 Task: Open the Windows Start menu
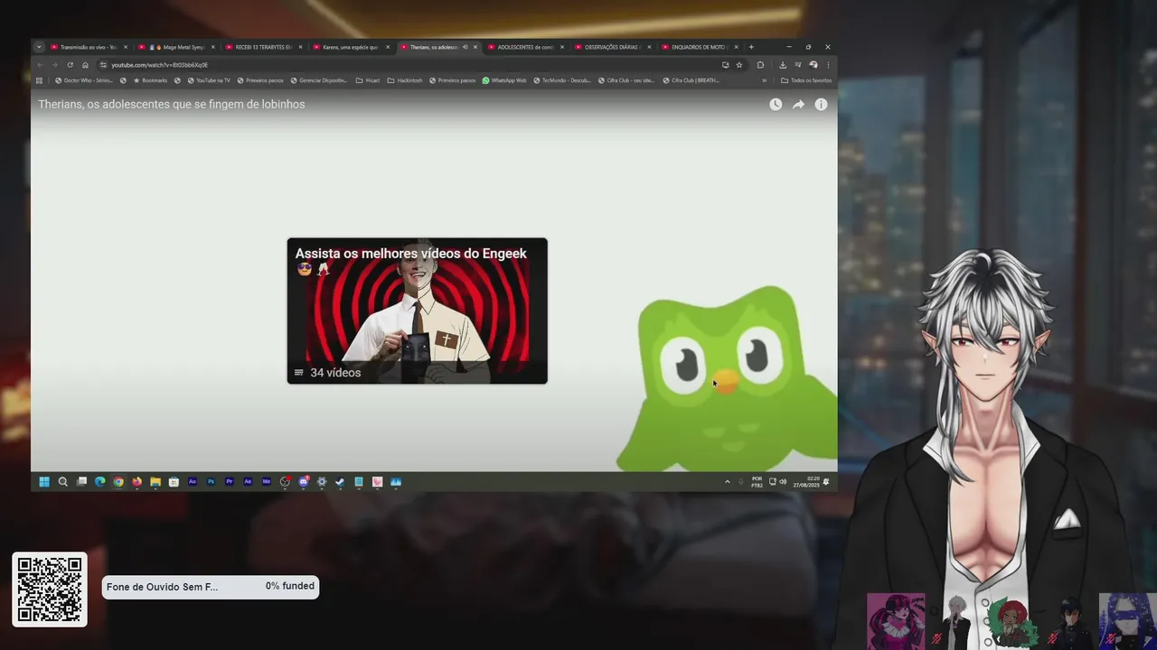[43, 482]
